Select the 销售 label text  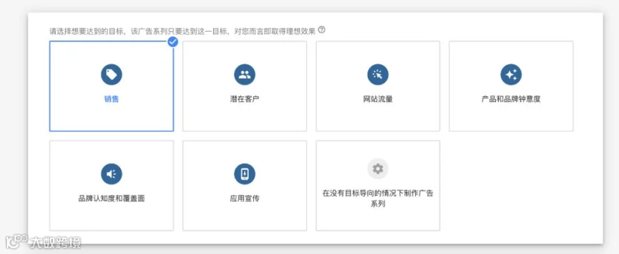111,99
